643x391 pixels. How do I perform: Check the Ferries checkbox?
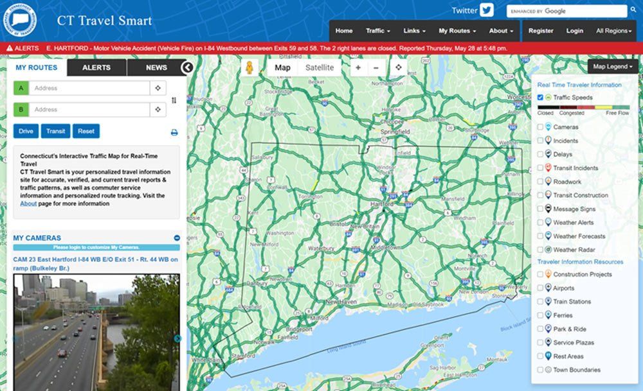click(x=541, y=315)
